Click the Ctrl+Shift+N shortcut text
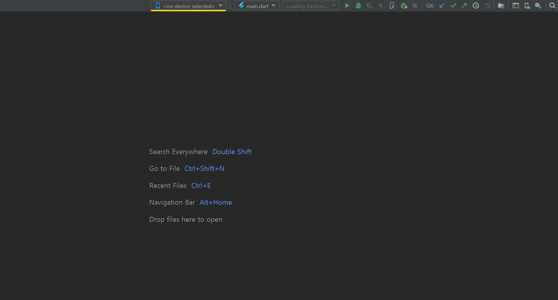Screen dimensions: 558x300 [x=204, y=169]
